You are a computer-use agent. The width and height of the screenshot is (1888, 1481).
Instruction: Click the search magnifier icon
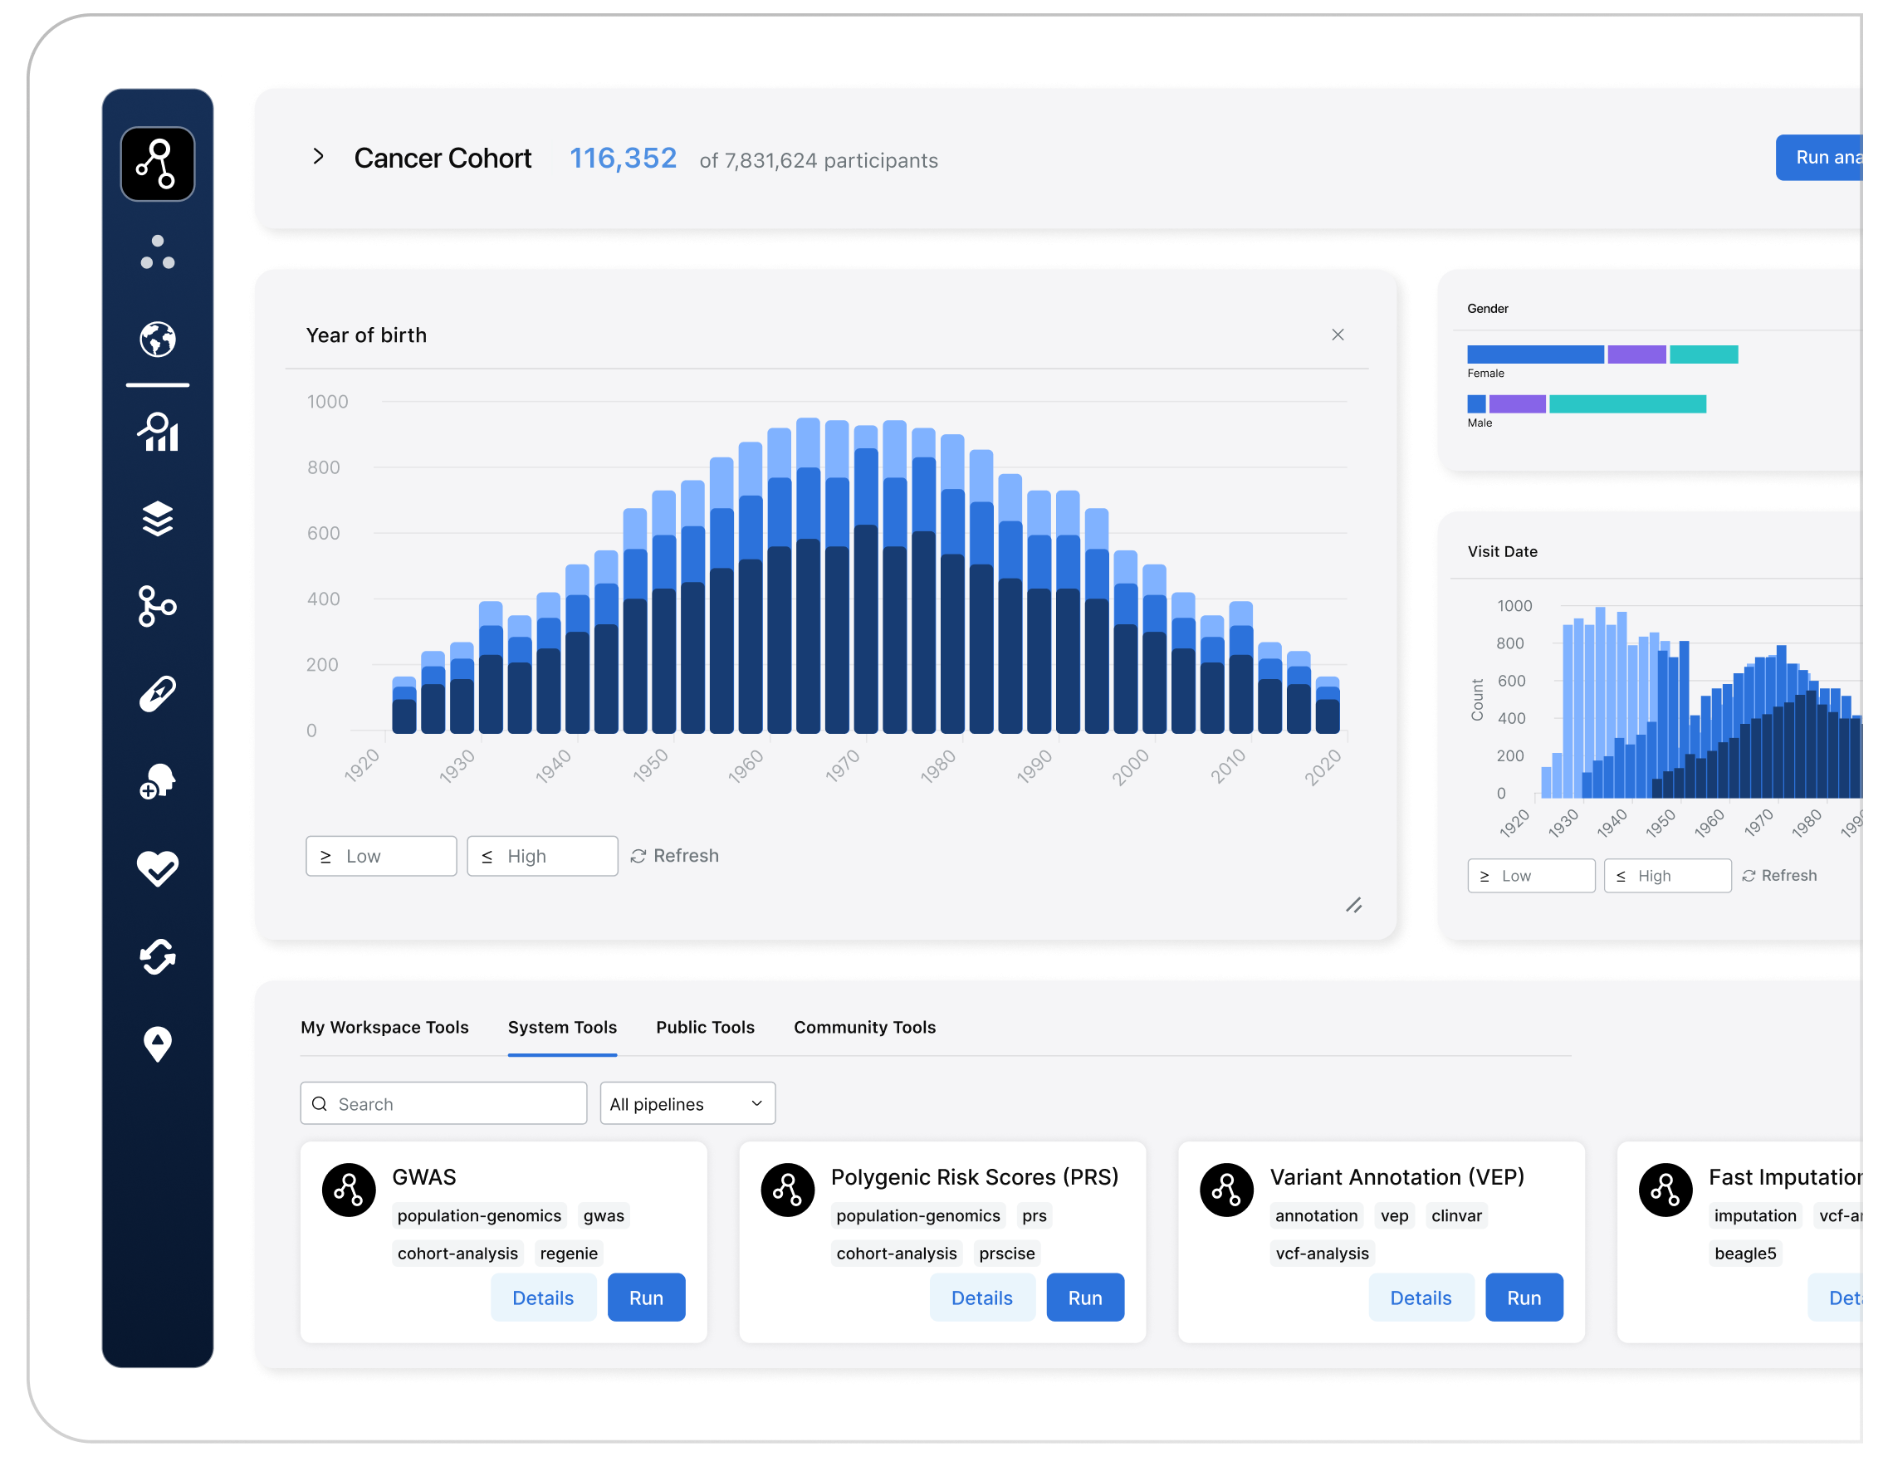point(320,1105)
